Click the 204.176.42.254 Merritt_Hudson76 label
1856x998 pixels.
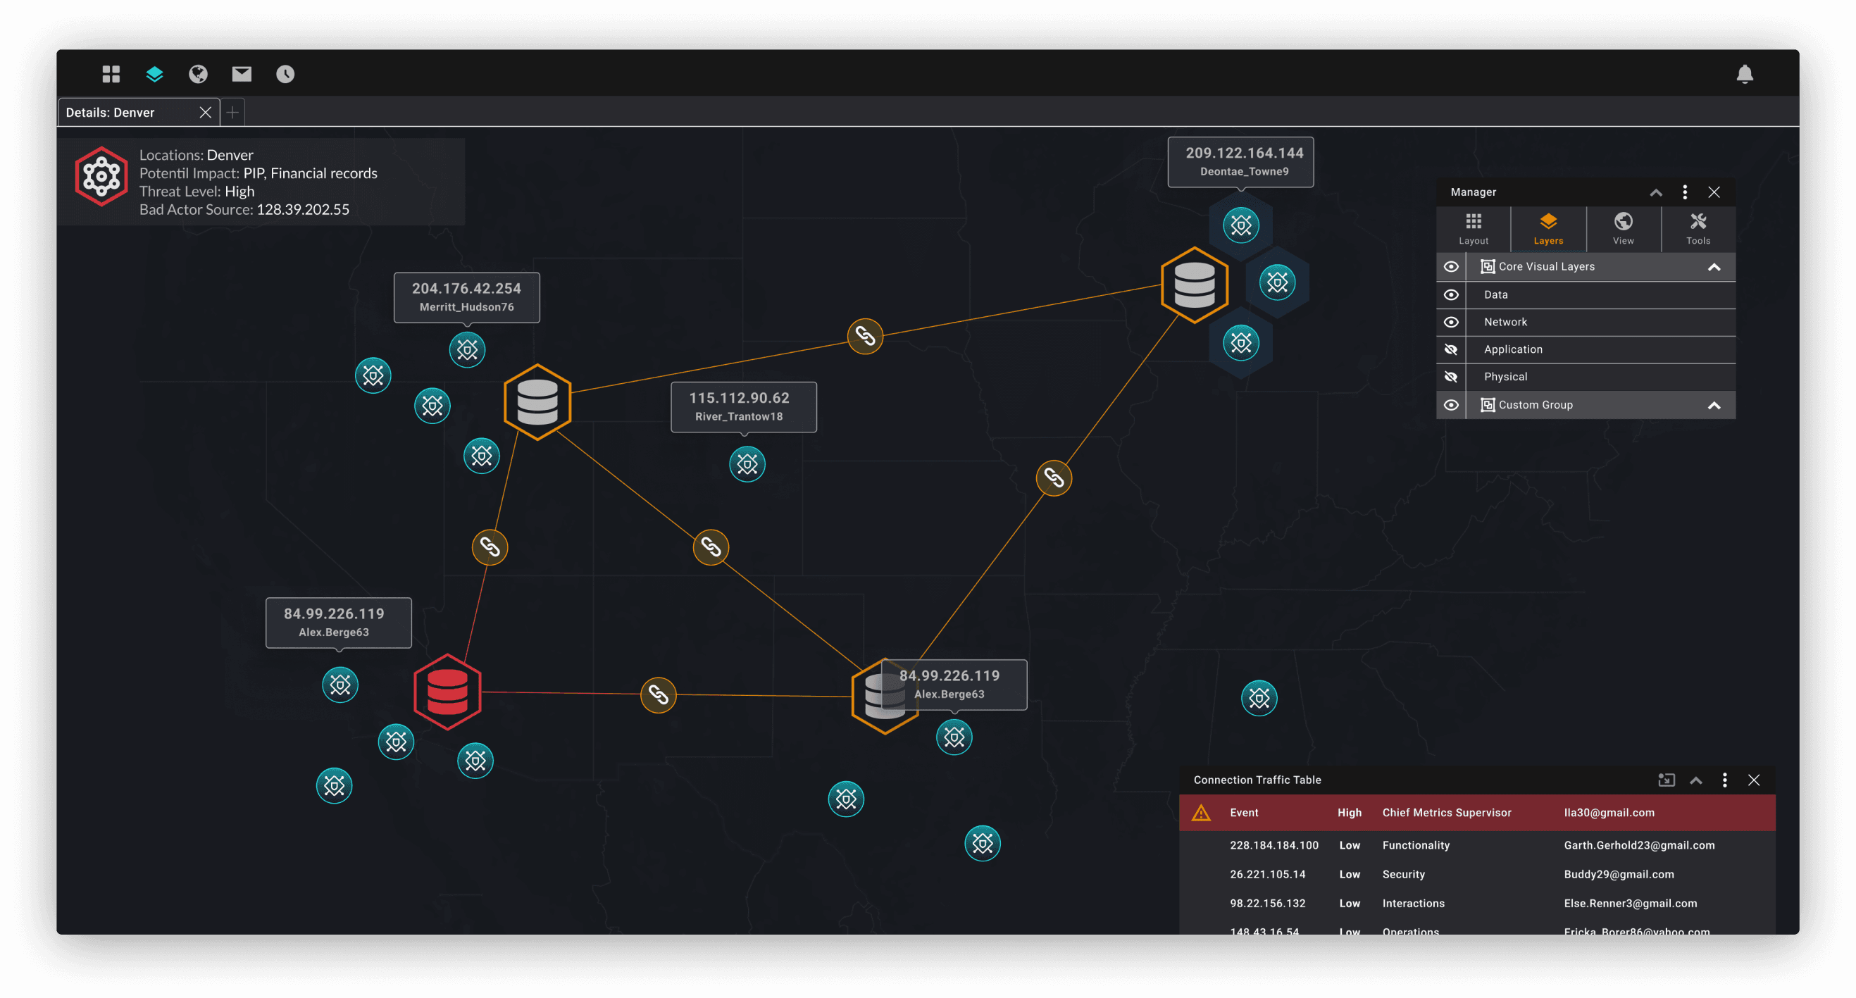pyautogui.click(x=466, y=297)
